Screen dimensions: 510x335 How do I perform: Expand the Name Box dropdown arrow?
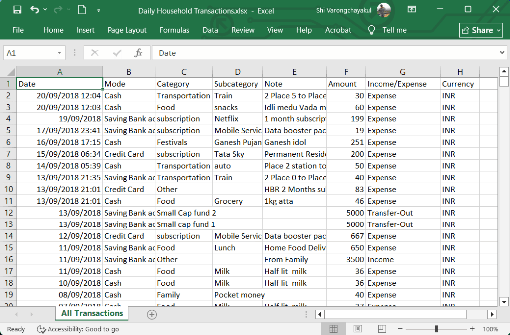click(x=60, y=53)
